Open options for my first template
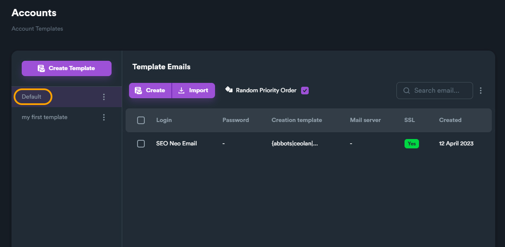Viewport: 505px width, 247px height. (x=104, y=117)
